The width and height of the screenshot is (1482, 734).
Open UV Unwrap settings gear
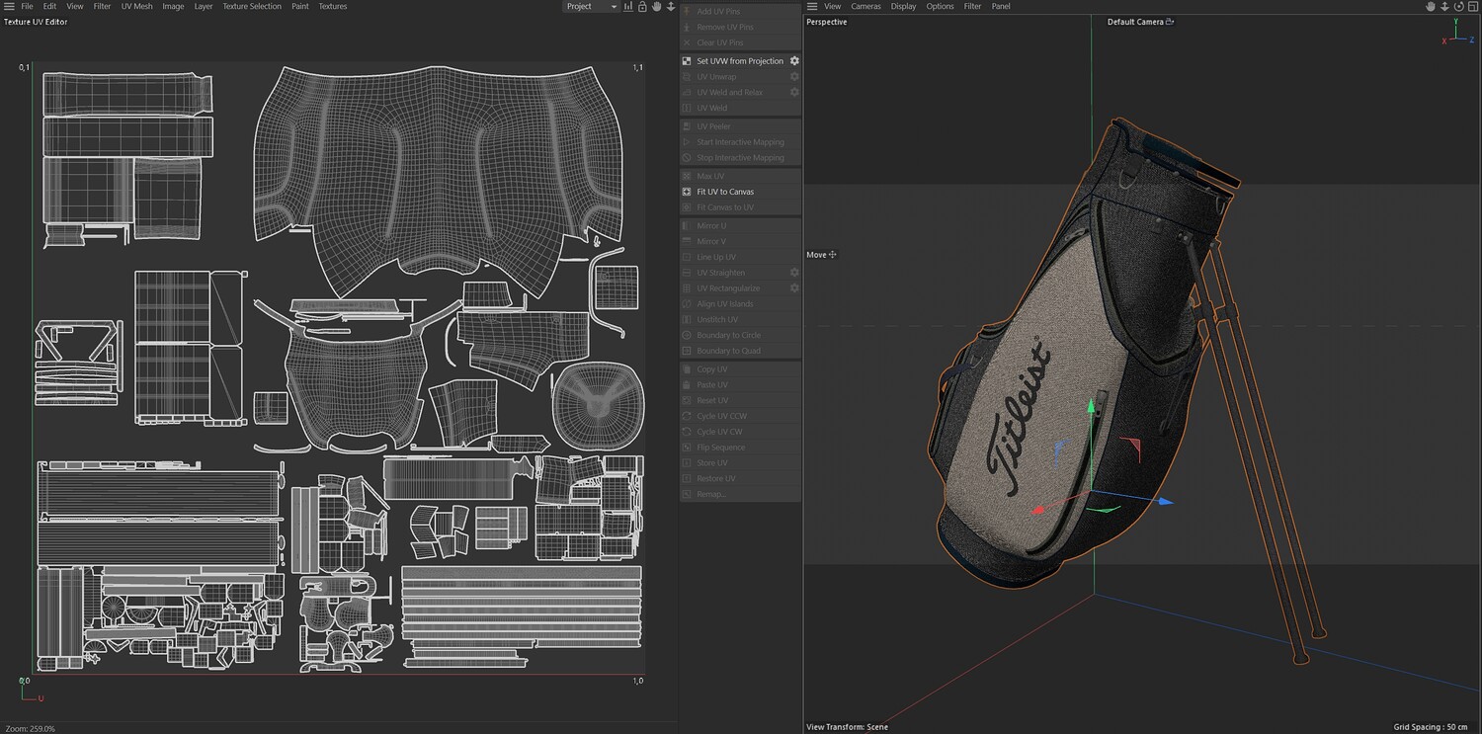[794, 77]
